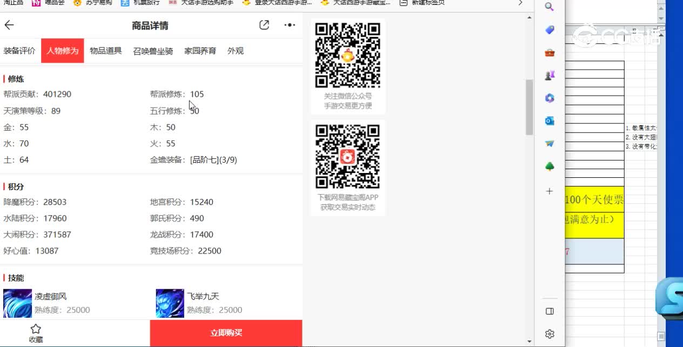This screenshot has width=683, height=347.
Task: Open the Outlook mail icon in the sidebar
Action: tap(550, 121)
